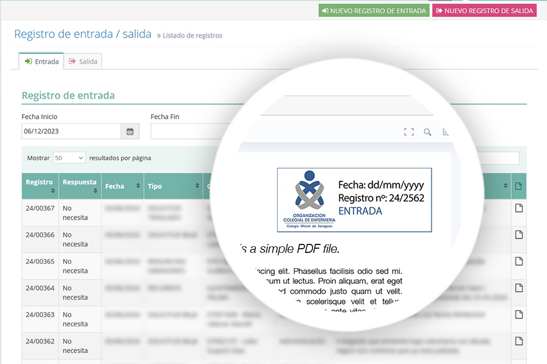This screenshot has height=364, width=547.
Task: Open the document for record 24/00363
Action: click(x=519, y=314)
